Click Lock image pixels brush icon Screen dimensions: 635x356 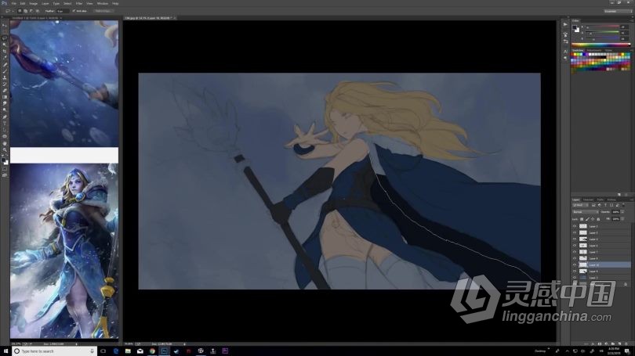pos(588,219)
